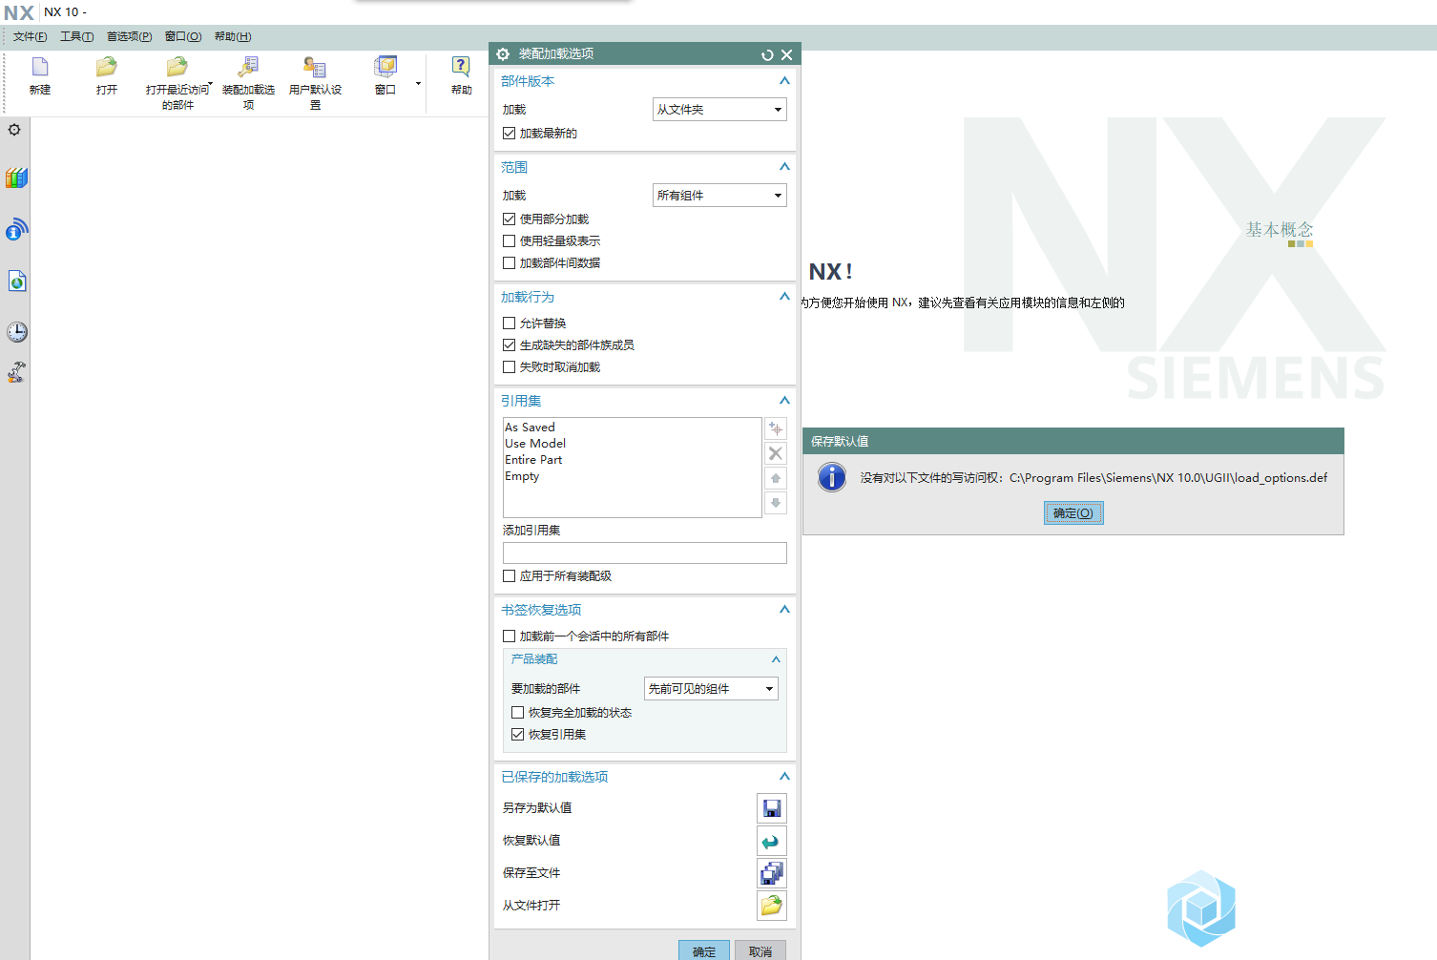This screenshot has height=960, width=1437.
Task: Collapse the 范围 section
Action: (784, 167)
